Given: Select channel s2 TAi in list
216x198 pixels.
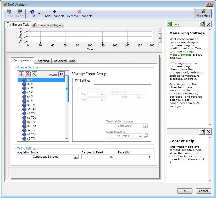Looking at the screenshot, I should pyautogui.click(x=41, y=122).
